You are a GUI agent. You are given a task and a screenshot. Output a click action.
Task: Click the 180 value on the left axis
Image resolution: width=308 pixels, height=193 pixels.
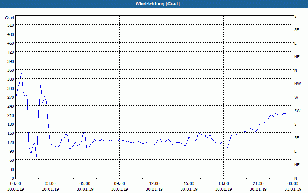coord(11,124)
